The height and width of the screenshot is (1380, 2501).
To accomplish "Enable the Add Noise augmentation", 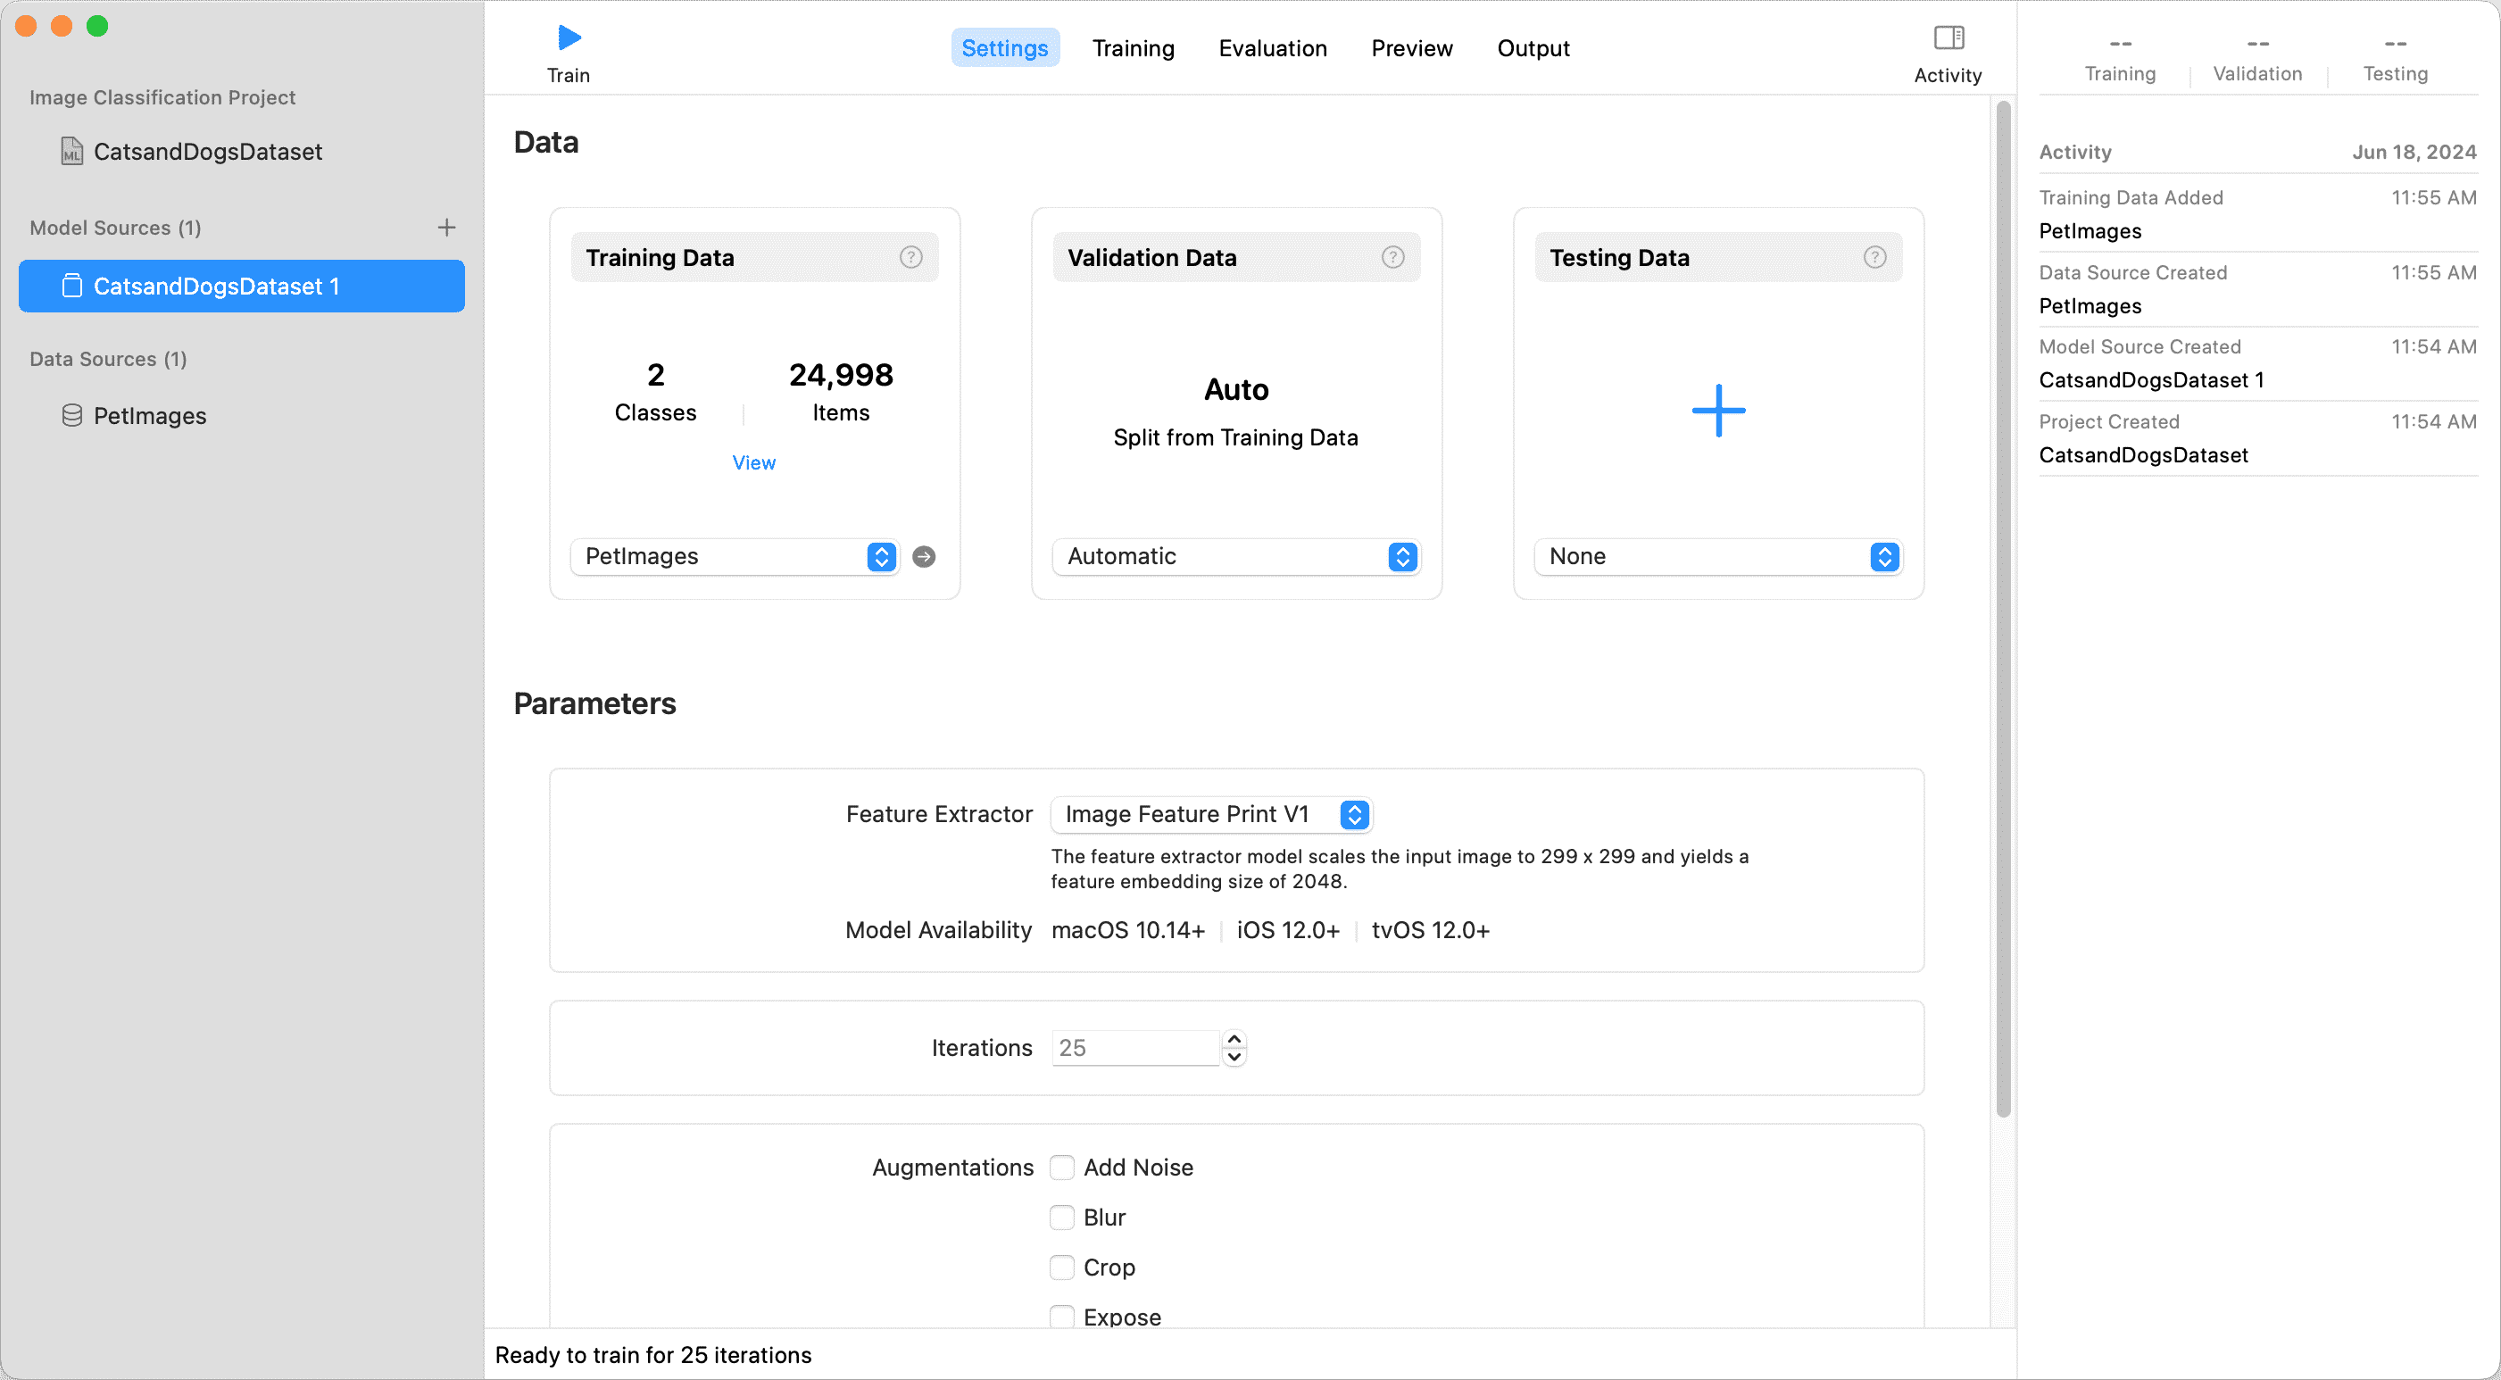I will pyautogui.click(x=1062, y=1168).
